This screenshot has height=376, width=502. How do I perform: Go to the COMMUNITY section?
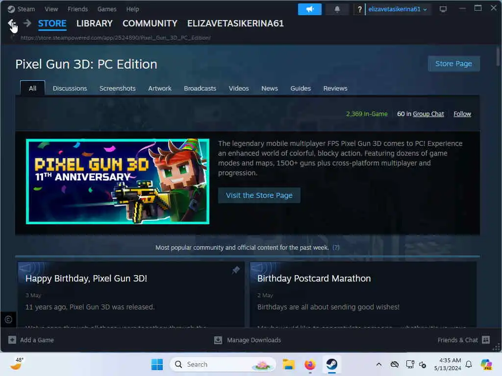150,23
